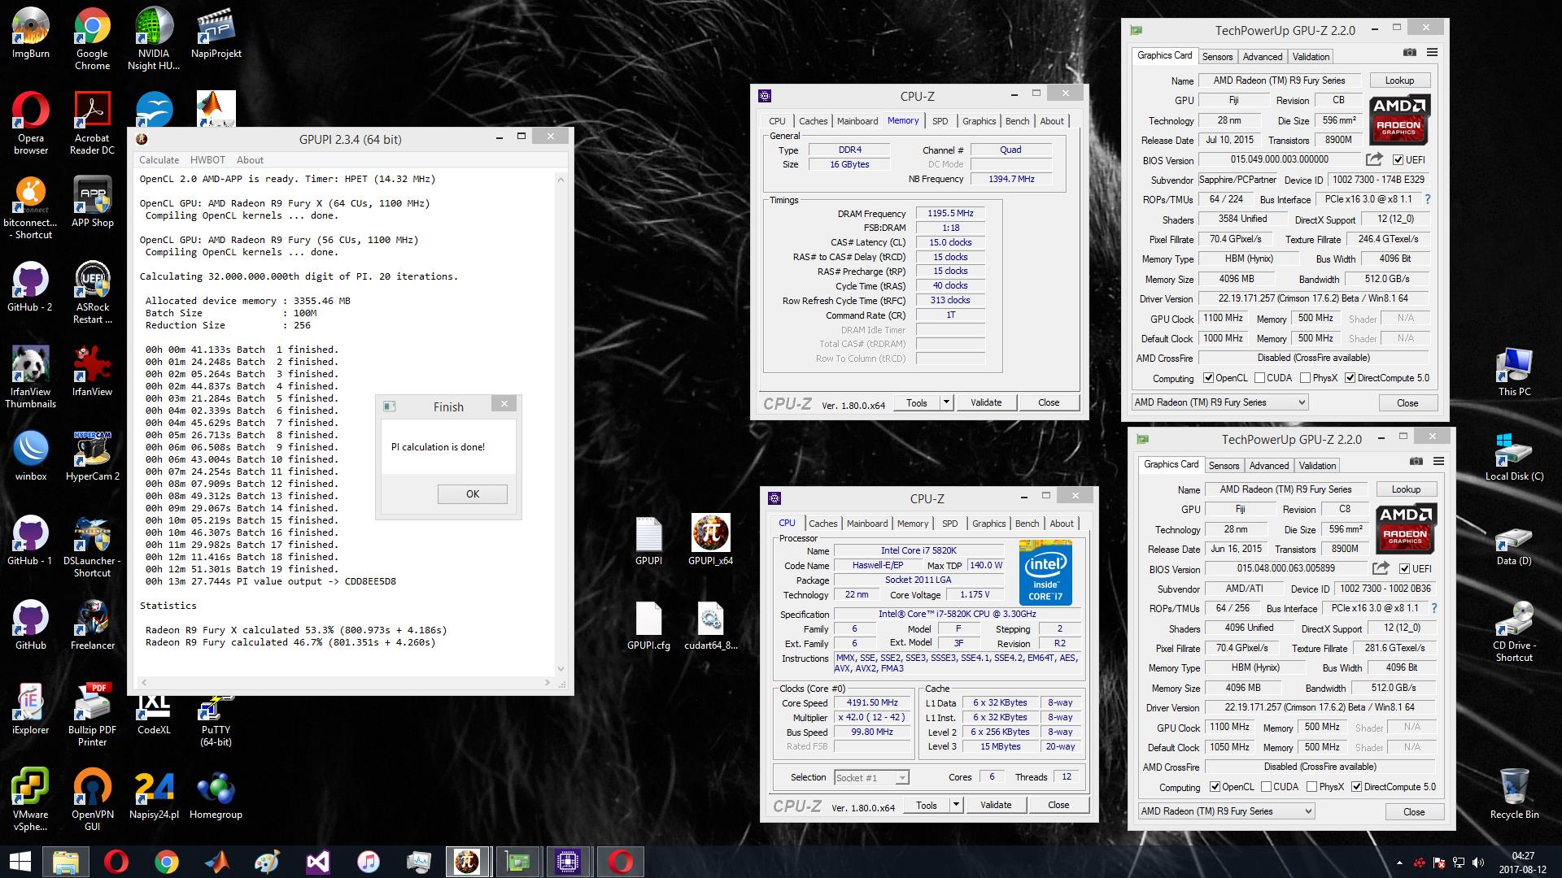Expand the Socket #1 selection dropdown
1562x878 pixels.
901,778
